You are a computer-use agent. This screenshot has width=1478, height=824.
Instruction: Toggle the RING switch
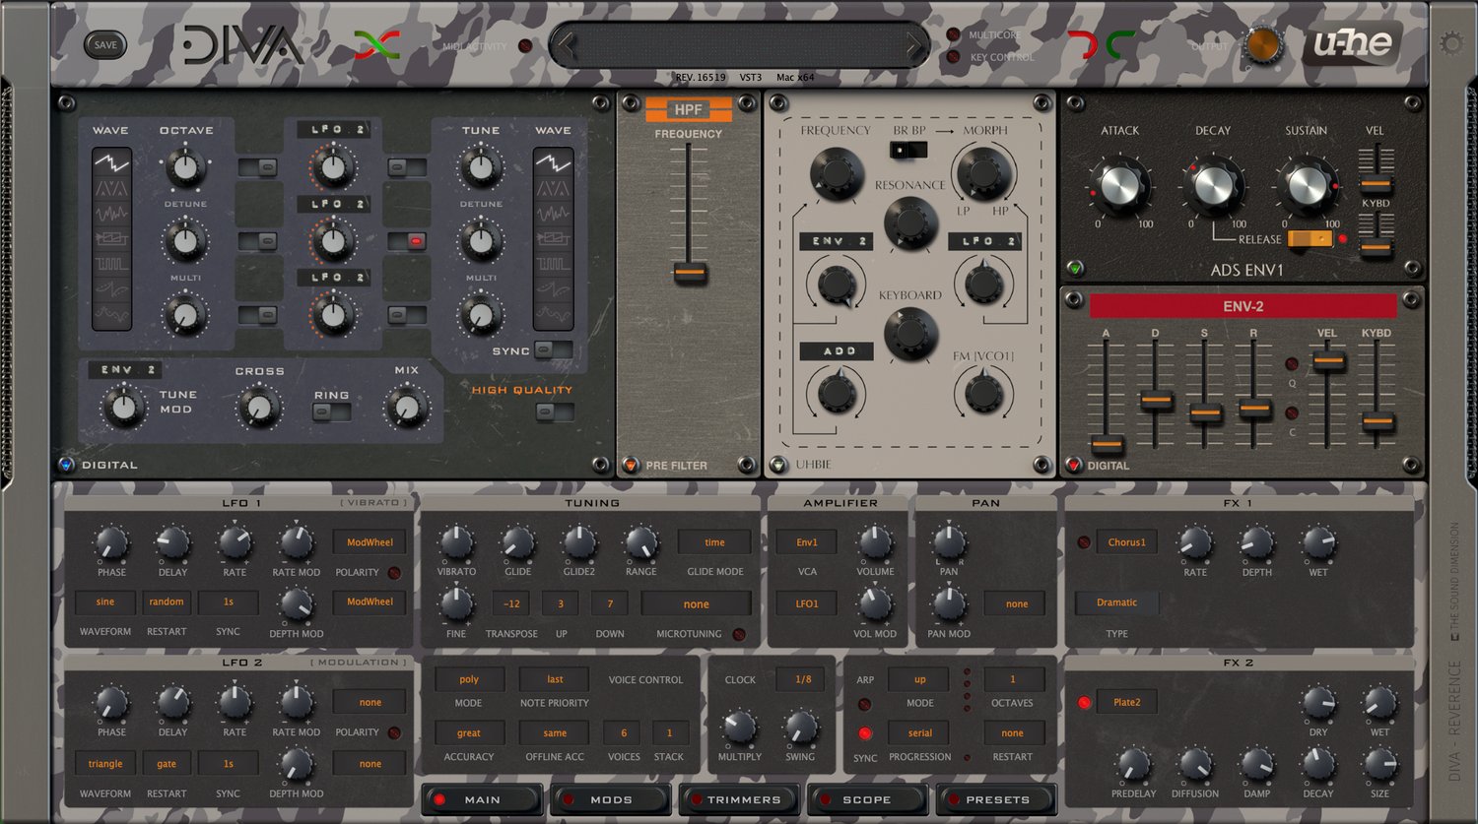click(331, 412)
